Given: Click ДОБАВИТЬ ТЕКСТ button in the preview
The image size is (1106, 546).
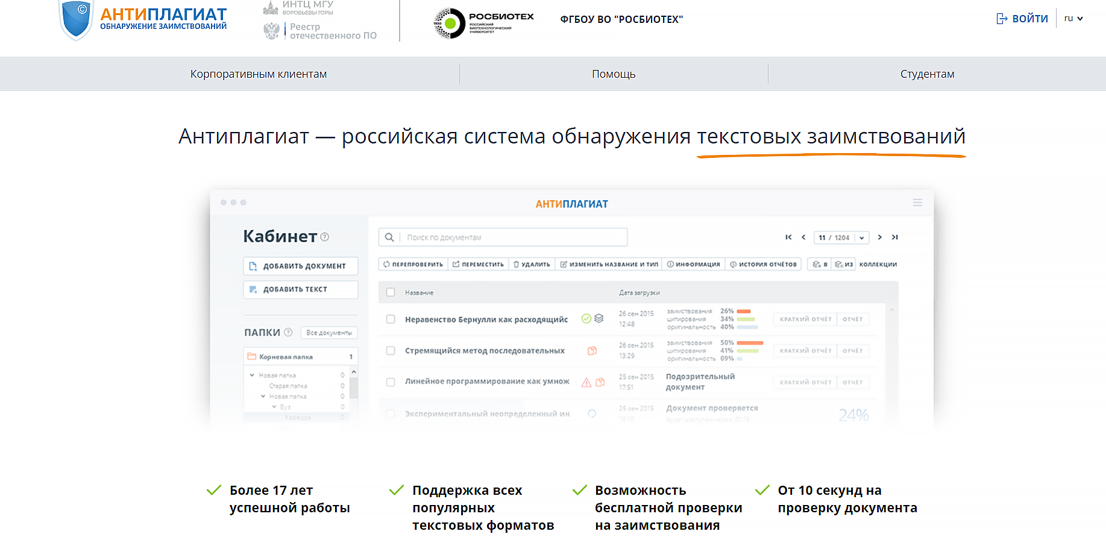Looking at the screenshot, I should [x=301, y=289].
